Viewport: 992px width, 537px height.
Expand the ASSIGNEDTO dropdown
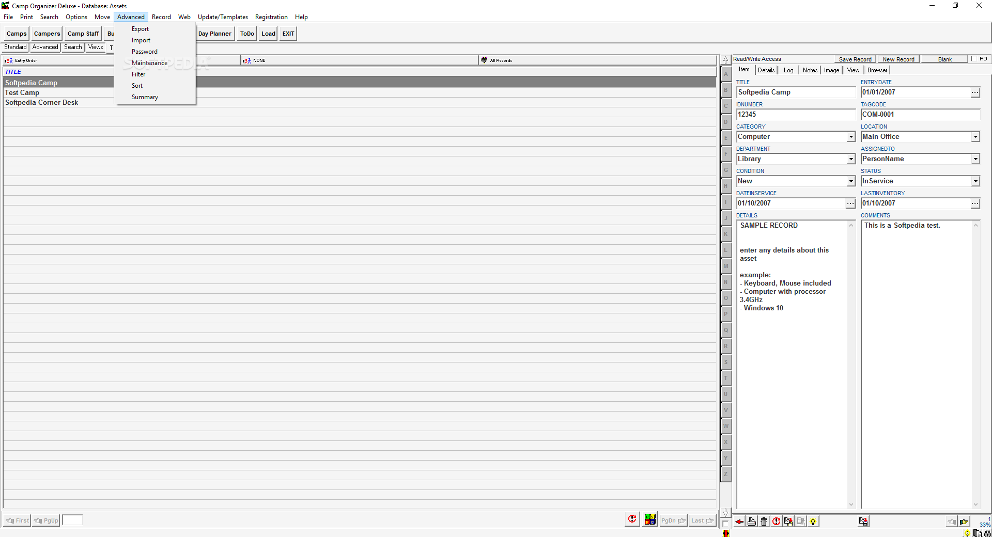tap(975, 159)
